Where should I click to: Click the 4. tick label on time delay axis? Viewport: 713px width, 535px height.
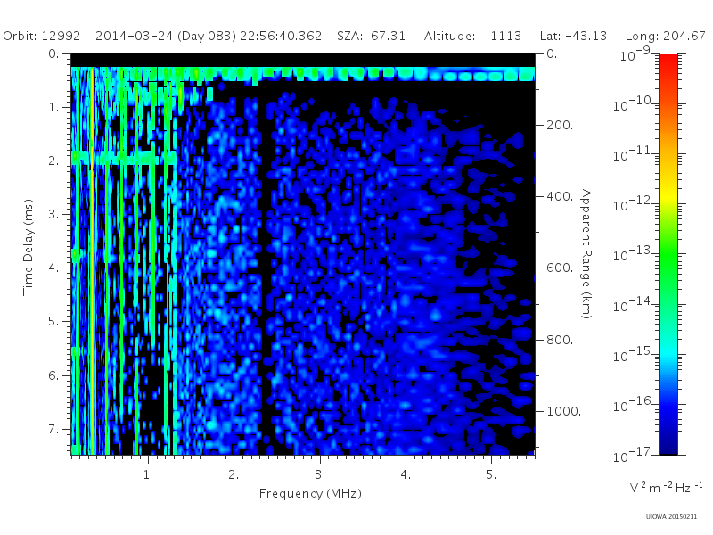[53, 268]
